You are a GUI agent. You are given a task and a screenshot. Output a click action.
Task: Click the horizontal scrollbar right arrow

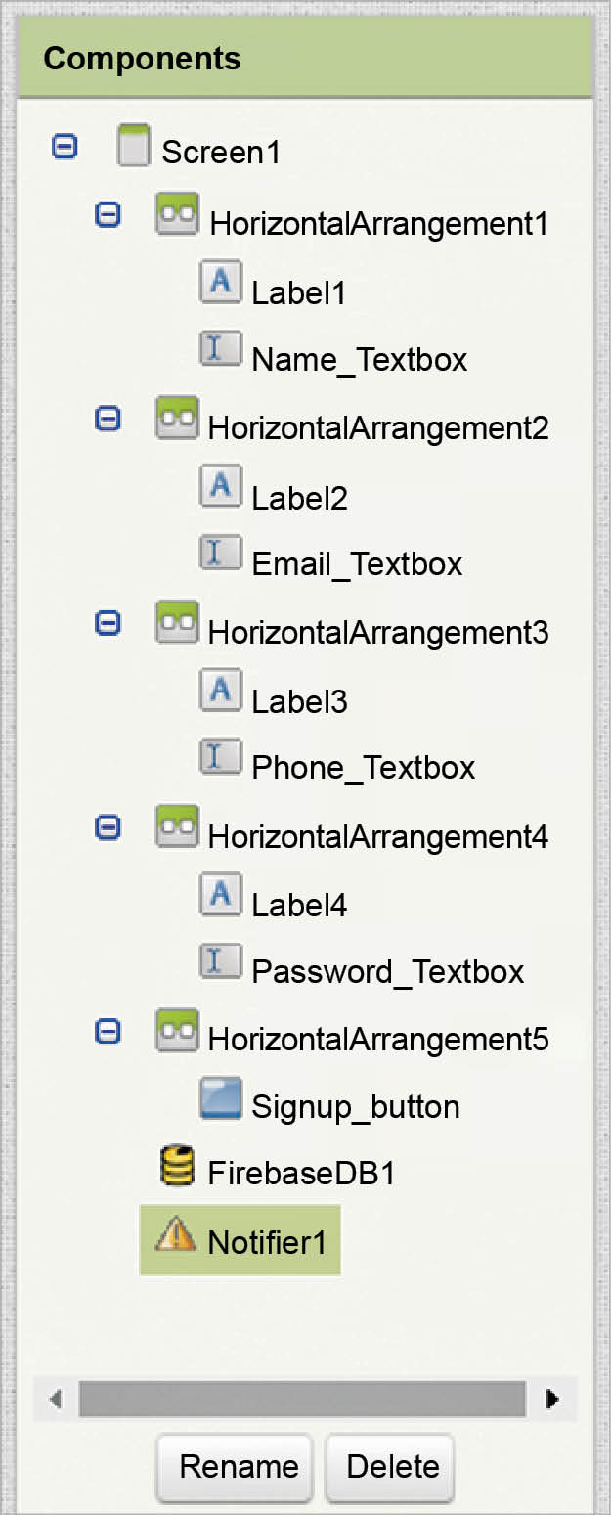click(552, 1399)
